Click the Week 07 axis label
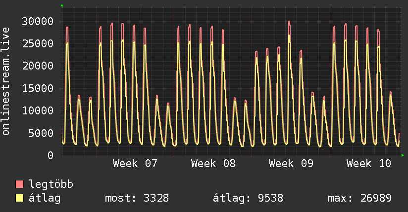The image size is (408, 212). coord(135,164)
